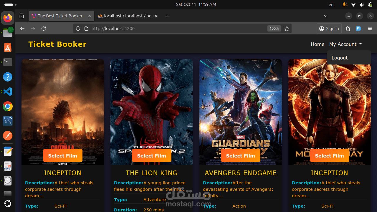The width and height of the screenshot is (377, 212).
Task: Click the 250 mins duration value
Action: pyautogui.click(x=153, y=210)
